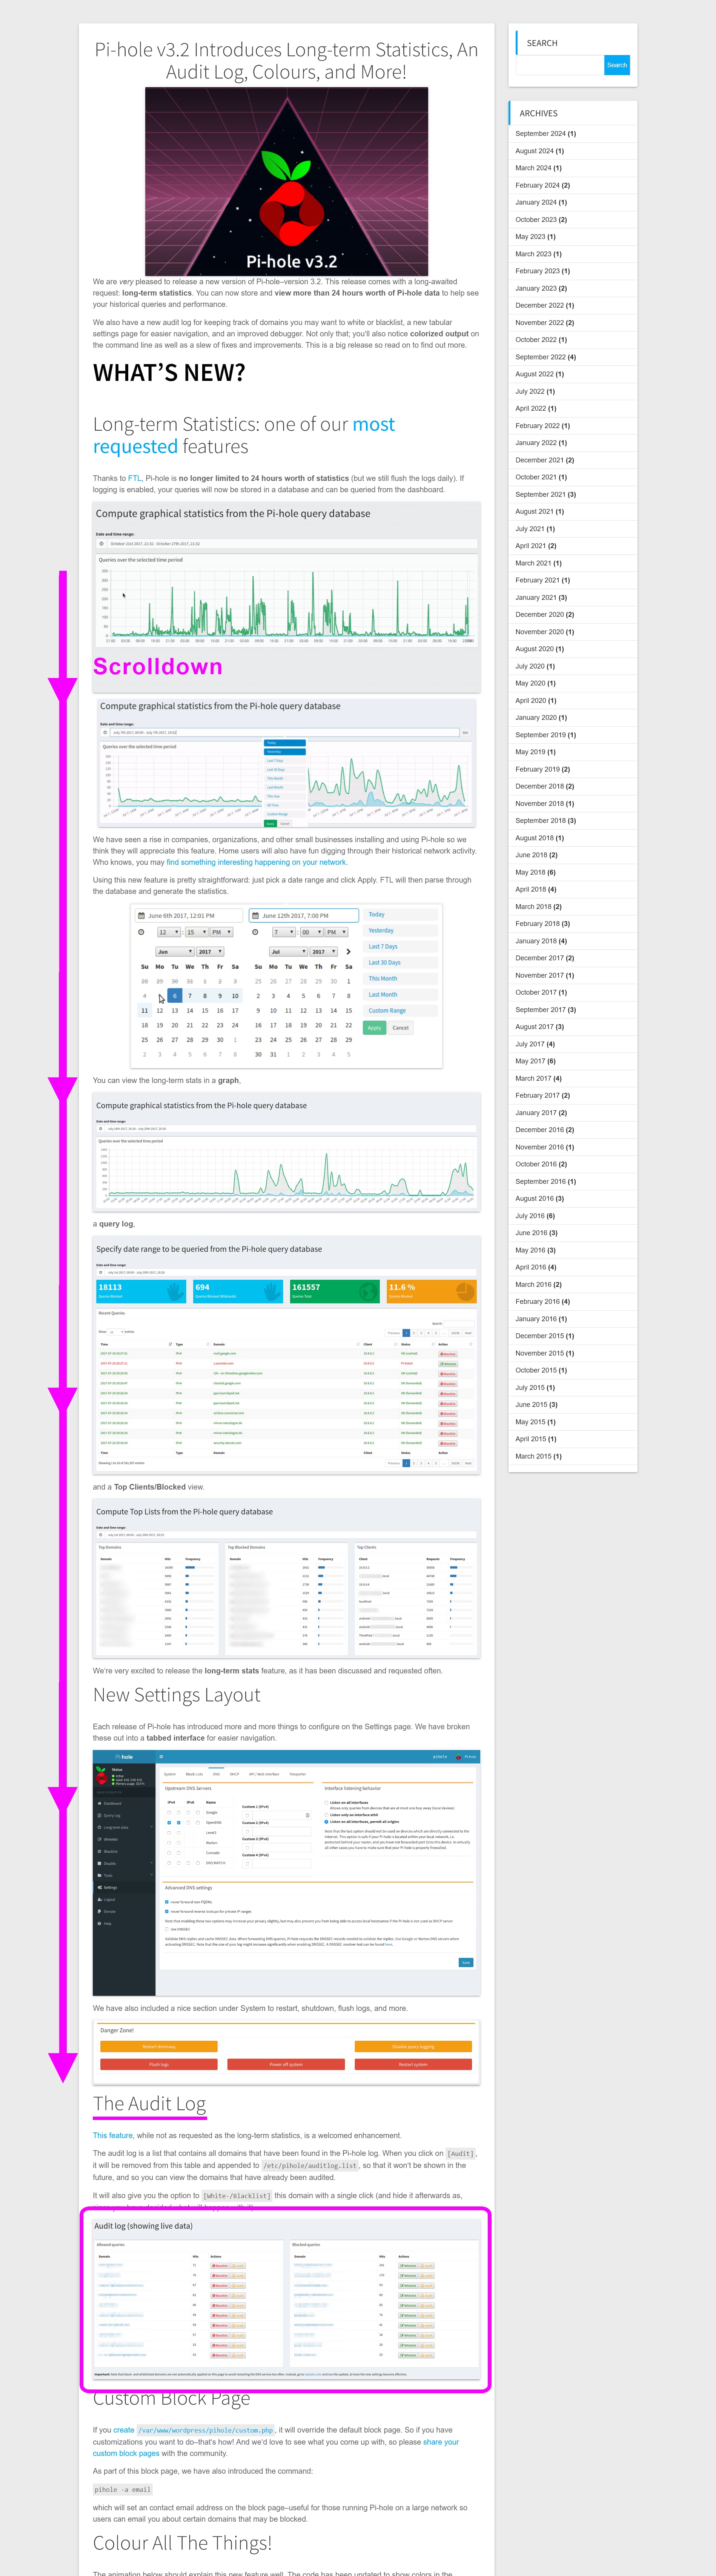This screenshot has width=716, height=2576.
Task: Switch to the DHCP settings tab
Action: point(235,1774)
